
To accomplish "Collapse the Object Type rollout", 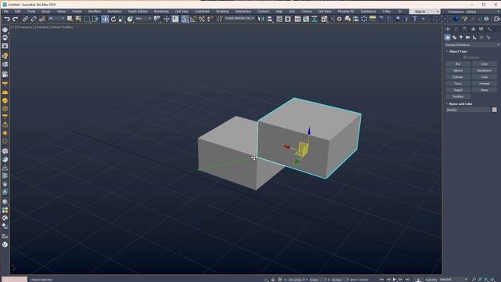I will pyautogui.click(x=458, y=51).
